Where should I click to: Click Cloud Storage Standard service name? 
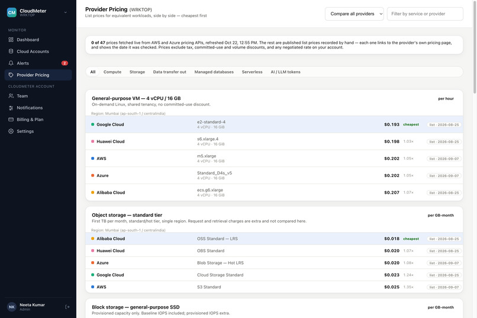click(x=220, y=275)
